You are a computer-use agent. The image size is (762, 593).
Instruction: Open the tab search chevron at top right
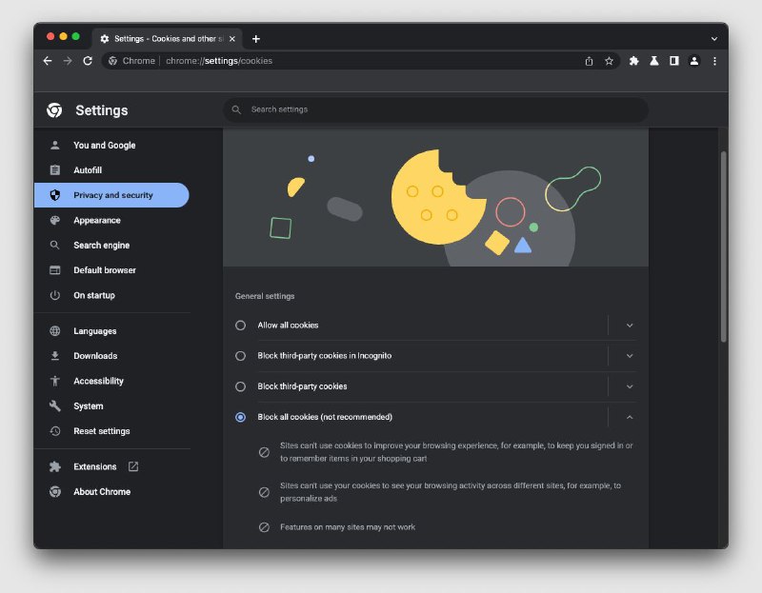(713, 39)
